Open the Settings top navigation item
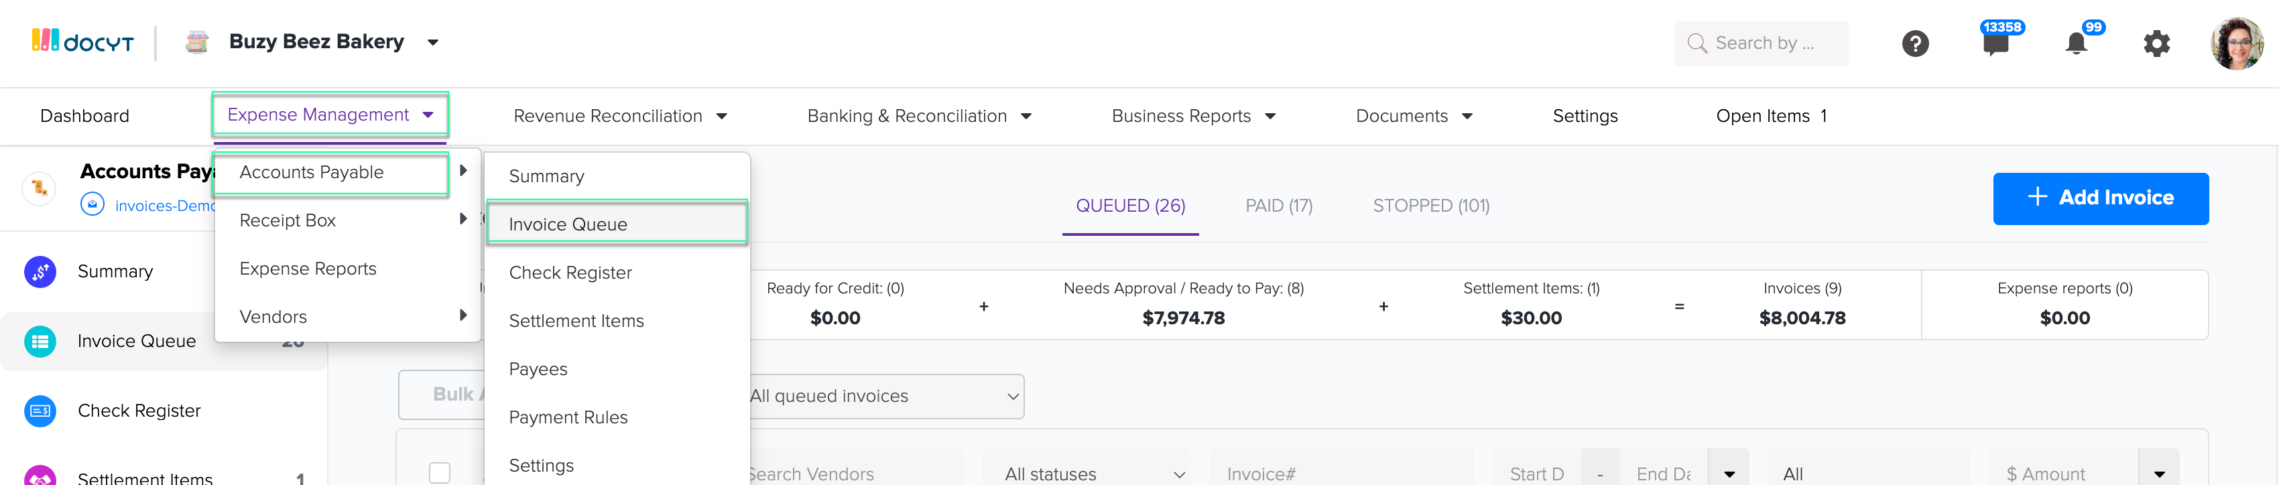The width and height of the screenshot is (2279, 485). click(1585, 116)
